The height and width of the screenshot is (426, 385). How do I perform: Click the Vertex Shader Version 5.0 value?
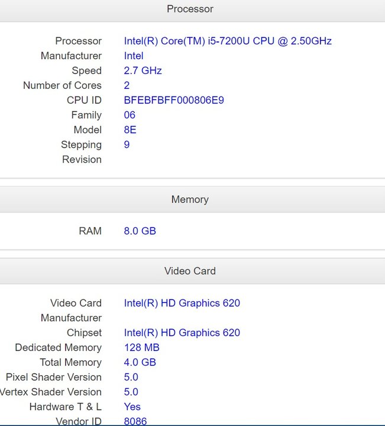[x=131, y=392]
